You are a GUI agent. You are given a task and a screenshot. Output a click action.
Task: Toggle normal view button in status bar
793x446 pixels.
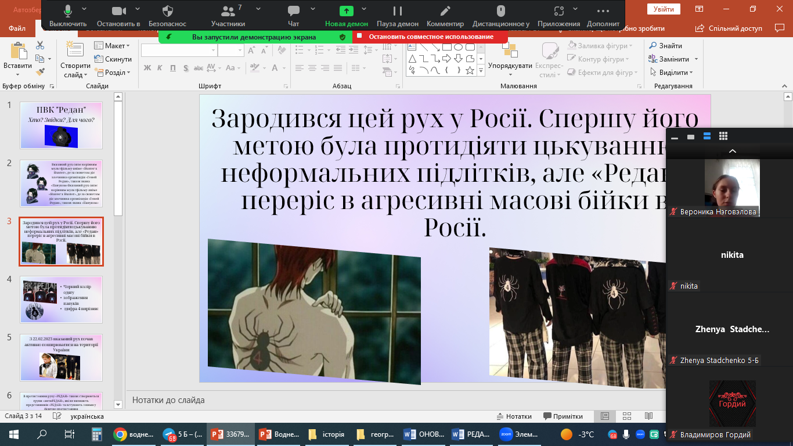click(605, 416)
